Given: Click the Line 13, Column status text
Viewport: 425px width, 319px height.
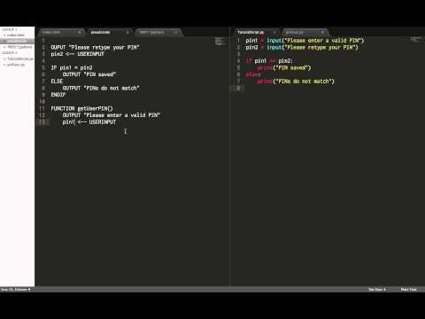Looking at the screenshot, I should click(x=15, y=290).
